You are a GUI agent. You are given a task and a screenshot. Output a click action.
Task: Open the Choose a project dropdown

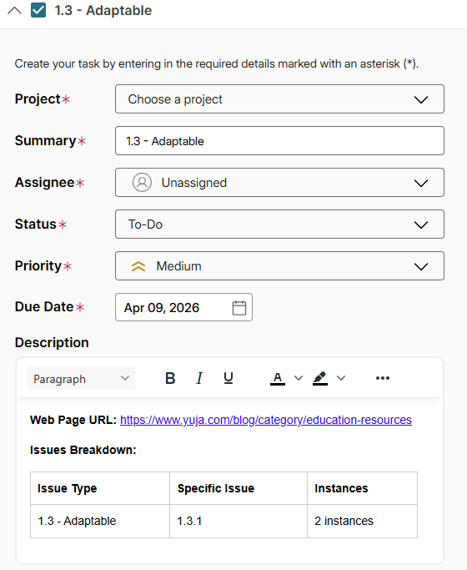[x=279, y=98]
